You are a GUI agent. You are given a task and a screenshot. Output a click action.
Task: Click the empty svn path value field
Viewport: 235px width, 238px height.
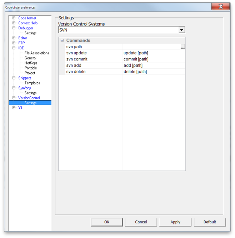click(x=151, y=47)
